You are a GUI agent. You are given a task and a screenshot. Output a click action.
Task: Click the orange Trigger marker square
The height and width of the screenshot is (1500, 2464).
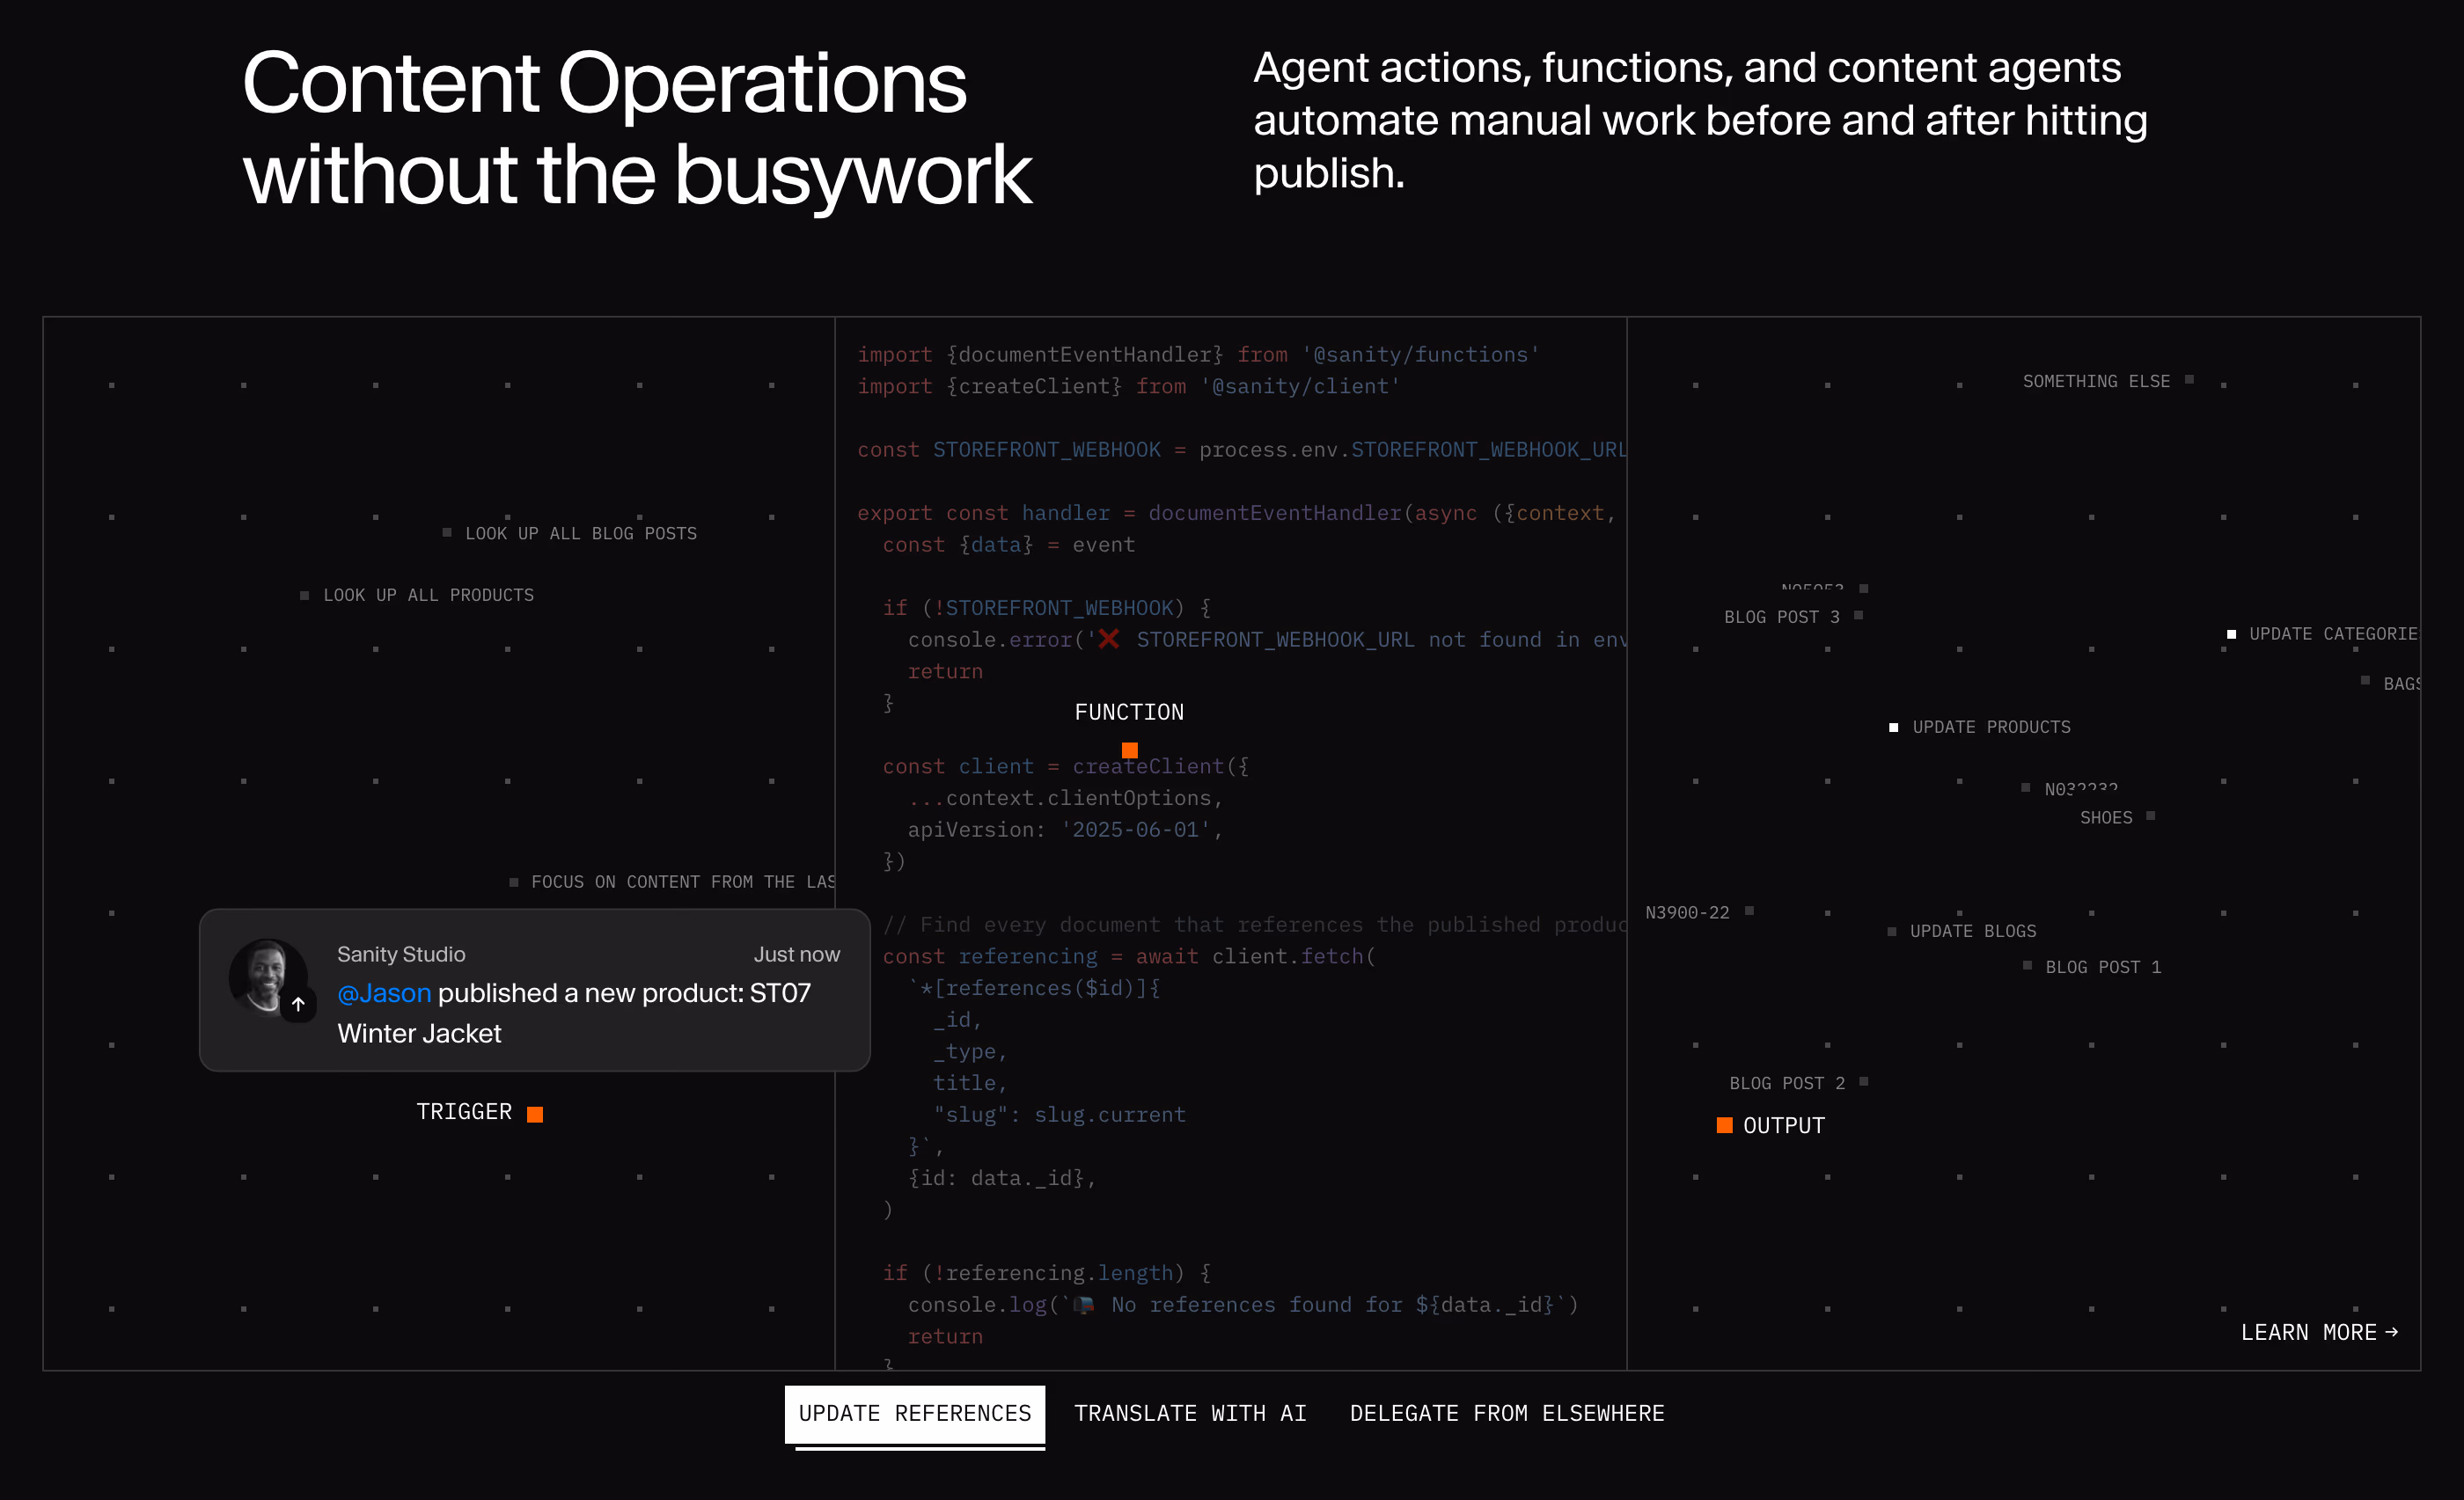click(x=535, y=1114)
